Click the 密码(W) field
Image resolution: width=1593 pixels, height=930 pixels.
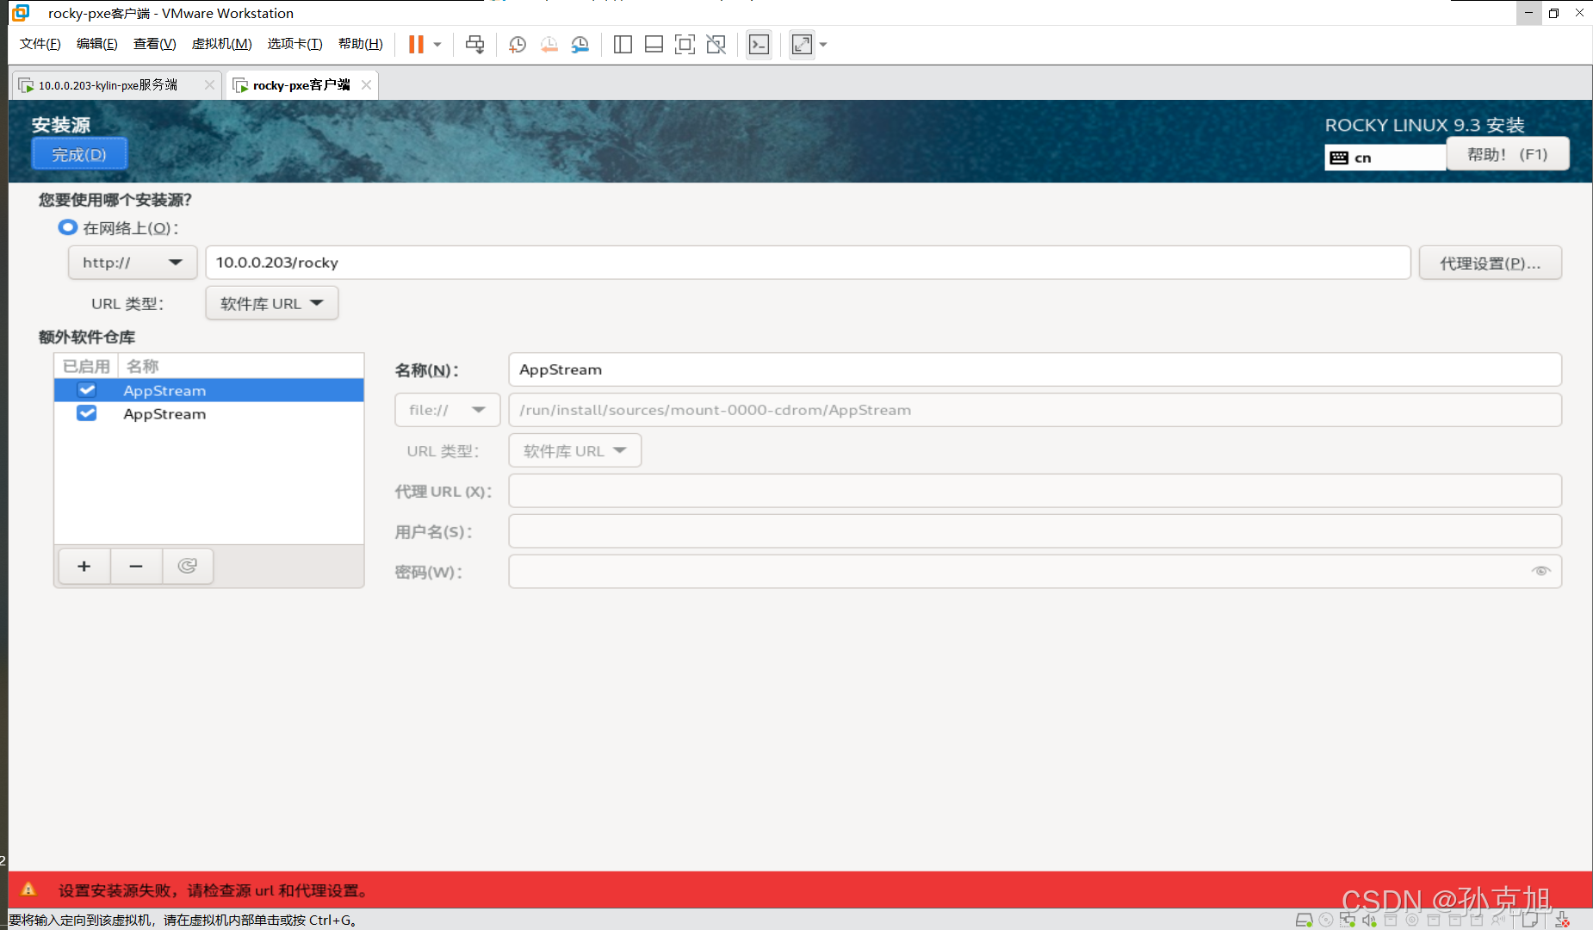pos(1035,572)
